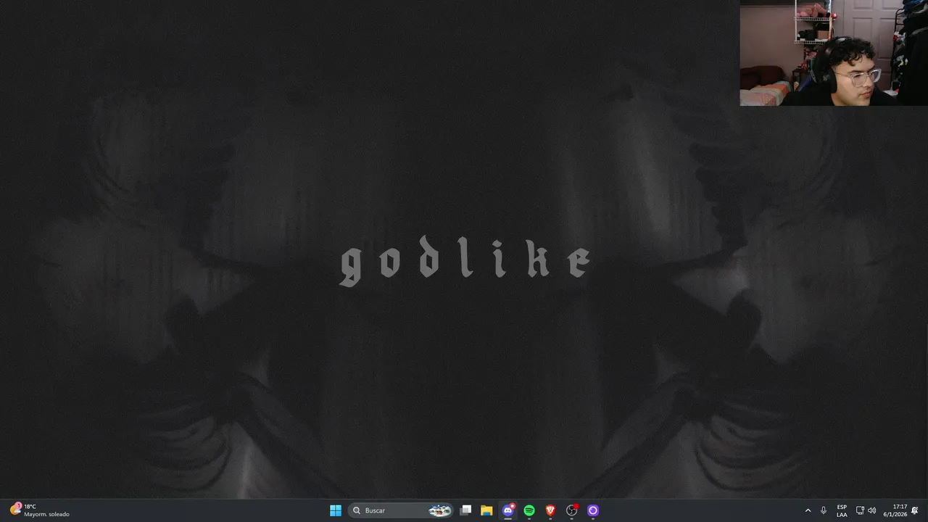Image resolution: width=928 pixels, height=522 pixels.
Task: Open volume control speaker icon
Action: pyautogui.click(x=871, y=510)
